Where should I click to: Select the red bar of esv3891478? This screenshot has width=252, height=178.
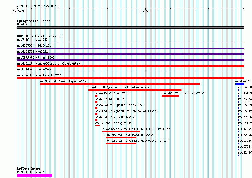pyautogui.click(x=120, y=84)
